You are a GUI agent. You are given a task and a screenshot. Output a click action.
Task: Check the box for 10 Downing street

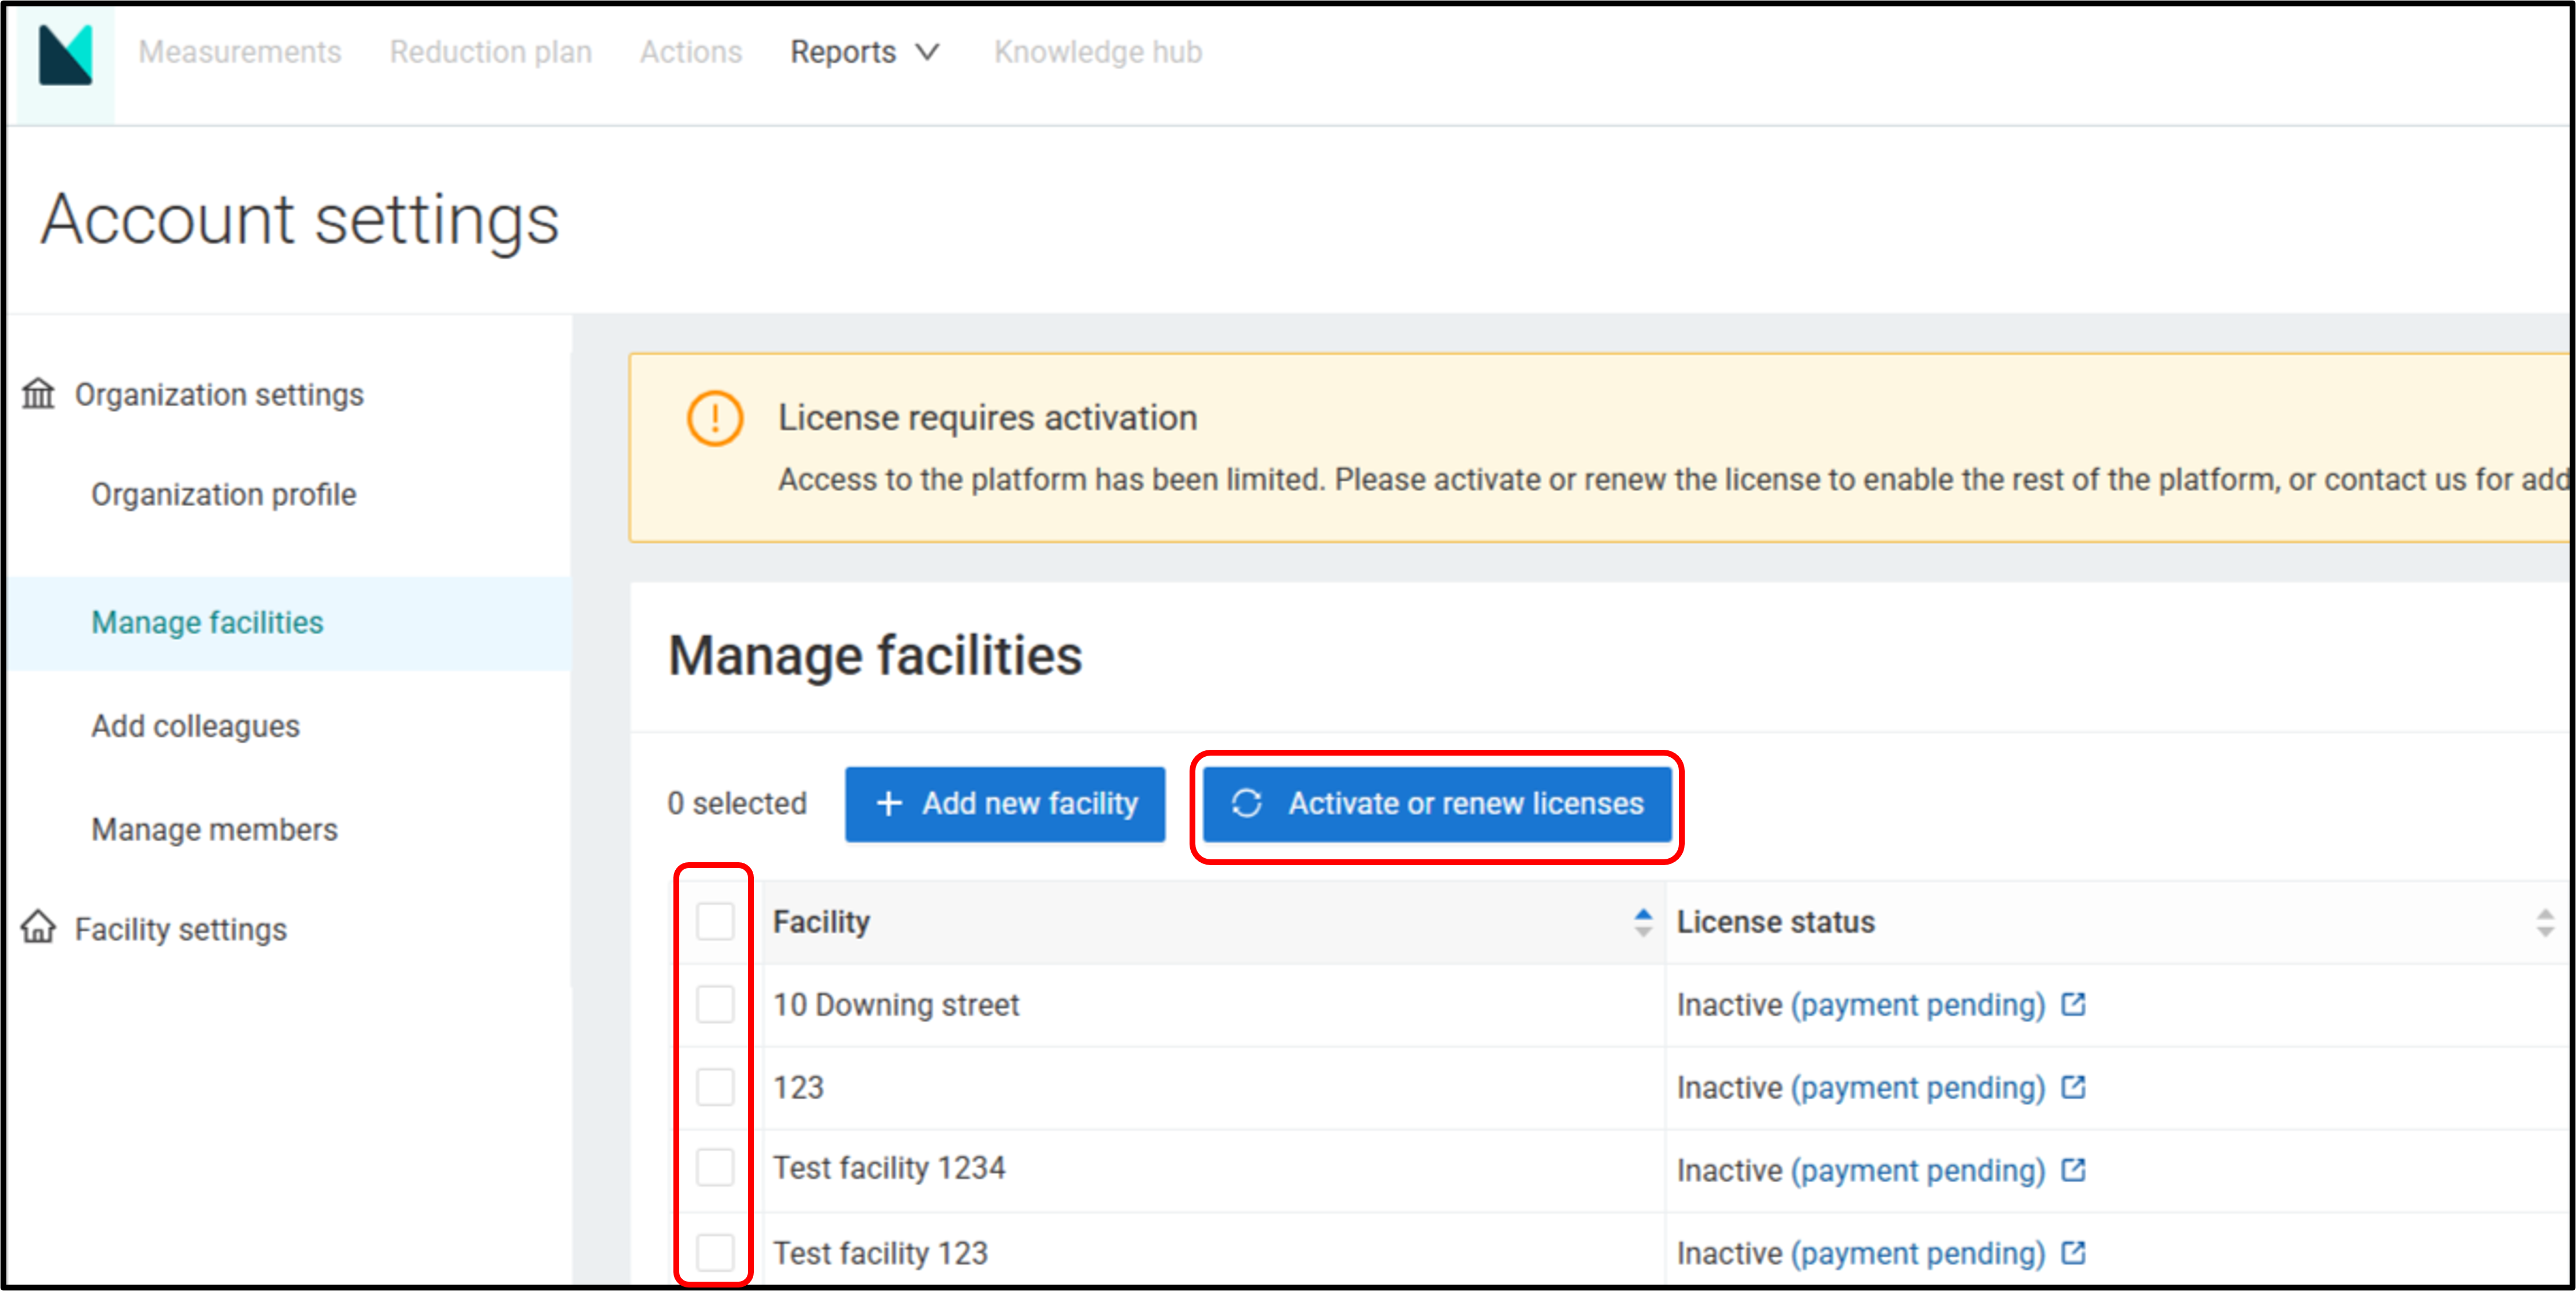715,1004
